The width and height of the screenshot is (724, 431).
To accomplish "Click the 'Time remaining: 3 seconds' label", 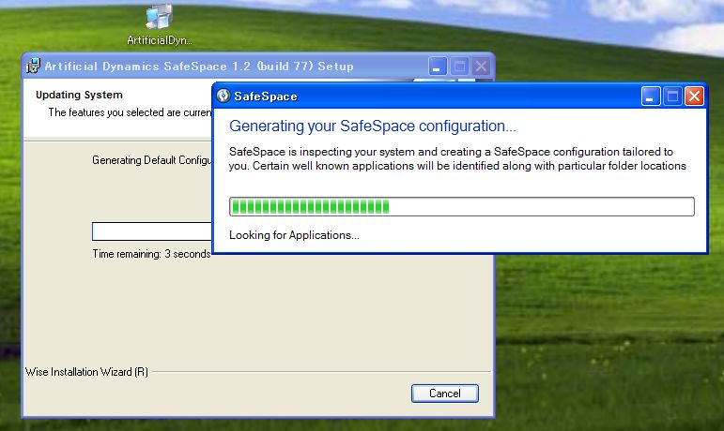I will tap(151, 254).
